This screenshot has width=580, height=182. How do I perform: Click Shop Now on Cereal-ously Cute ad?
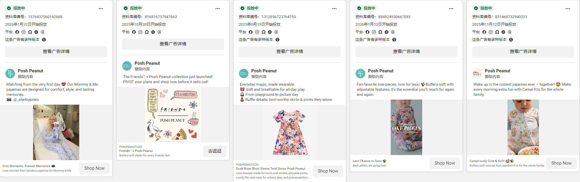tap(562, 163)
